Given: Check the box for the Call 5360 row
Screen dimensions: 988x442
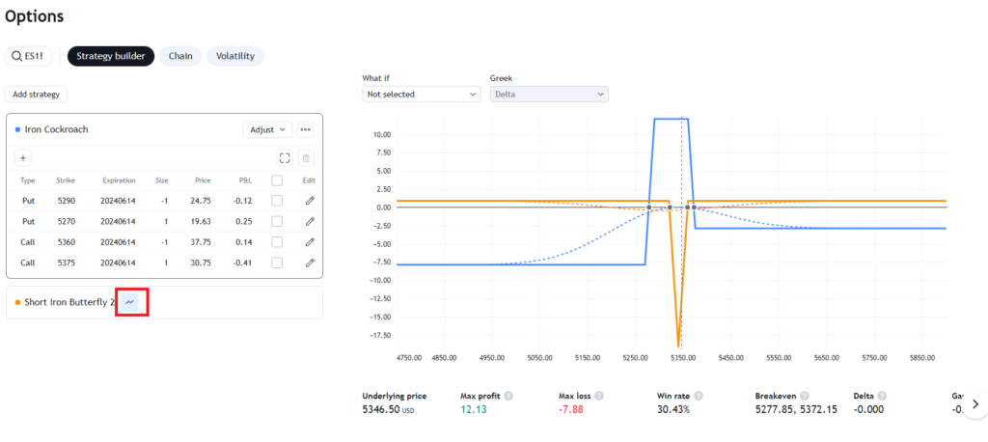Looking at the screenshot, I should point(277,242).
